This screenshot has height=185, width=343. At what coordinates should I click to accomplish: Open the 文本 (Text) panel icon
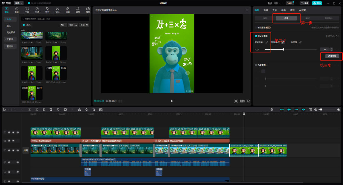pyautogui.click(x=27, y=9)
